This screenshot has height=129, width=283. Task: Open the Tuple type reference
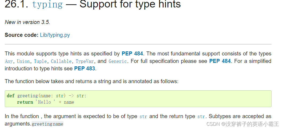(x=41, y=61)
